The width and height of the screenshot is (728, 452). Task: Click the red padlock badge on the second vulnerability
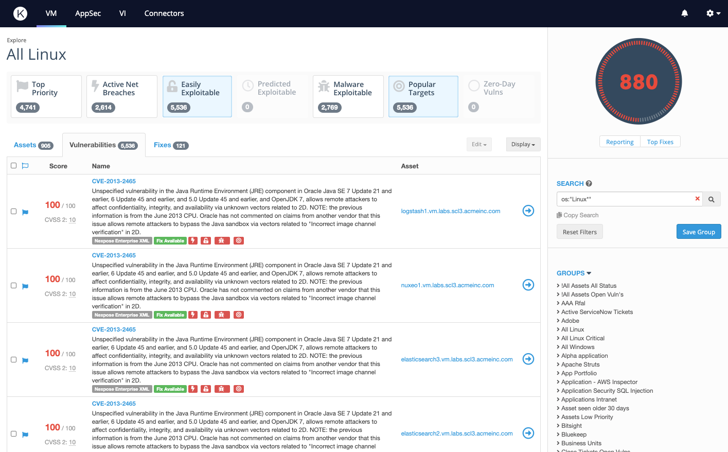point(206,315)
